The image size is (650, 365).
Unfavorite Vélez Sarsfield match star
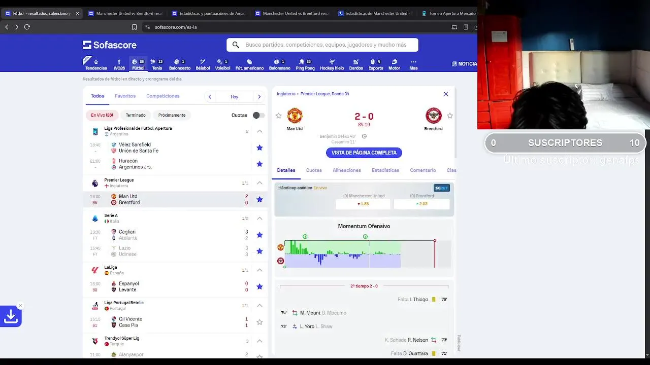coord(259,148)
